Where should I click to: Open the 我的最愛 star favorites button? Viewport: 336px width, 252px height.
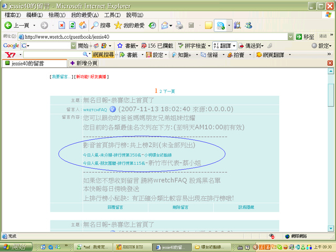(129, 26)
